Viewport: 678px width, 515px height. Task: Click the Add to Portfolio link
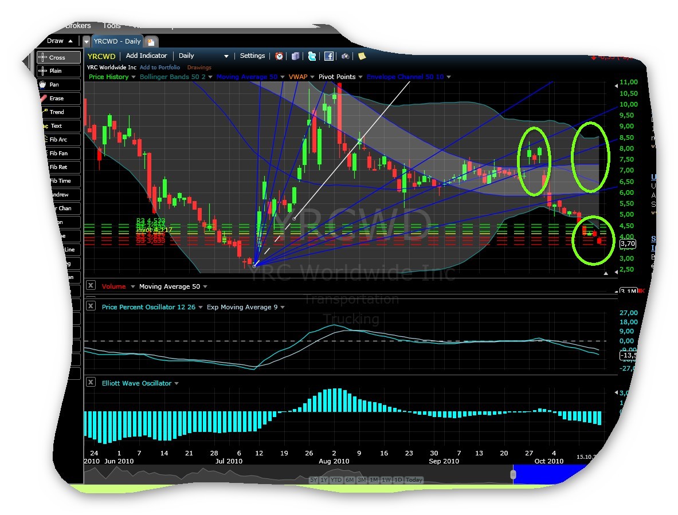click(x=159, y=68)
